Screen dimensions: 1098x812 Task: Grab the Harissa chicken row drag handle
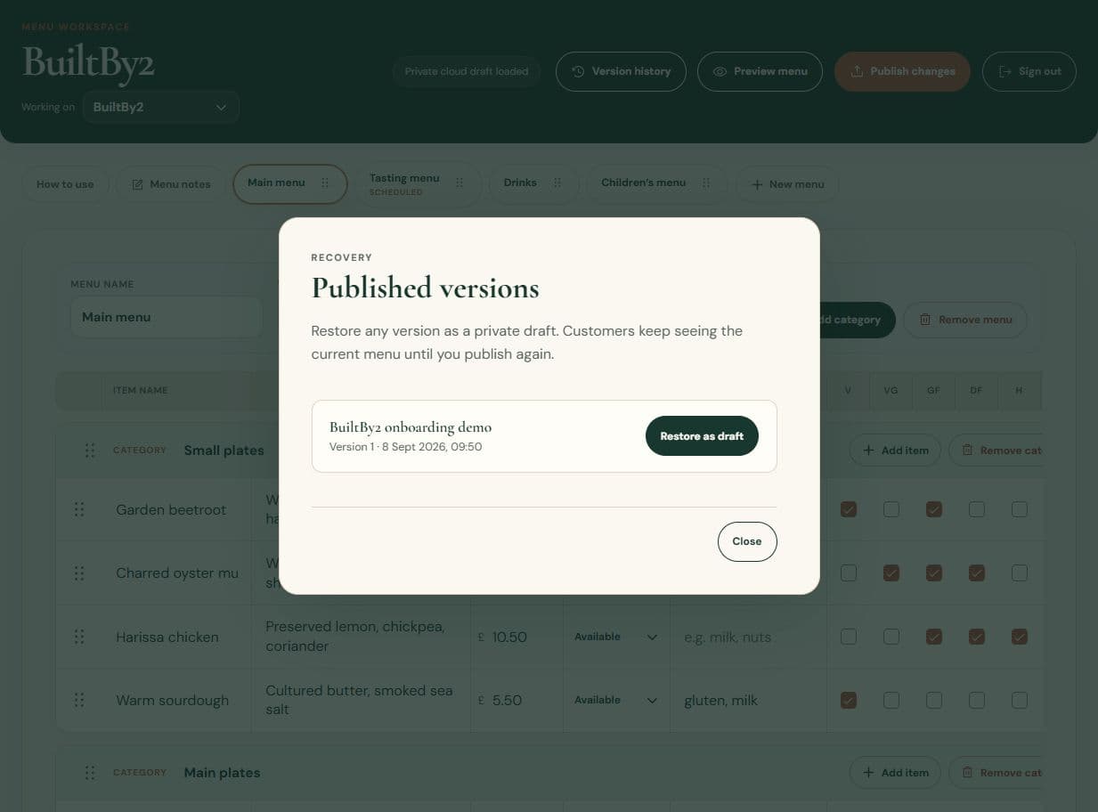(79, 637)
